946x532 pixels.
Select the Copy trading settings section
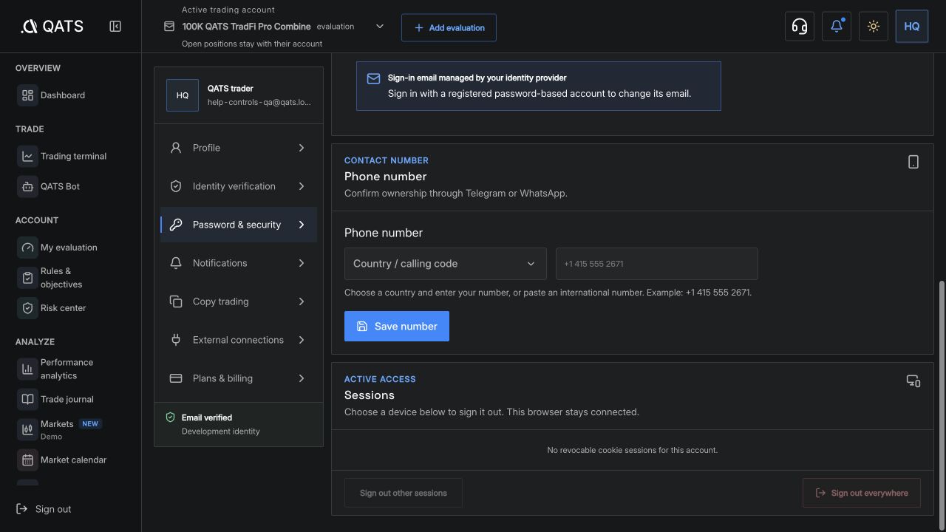[x=239, y=301]
